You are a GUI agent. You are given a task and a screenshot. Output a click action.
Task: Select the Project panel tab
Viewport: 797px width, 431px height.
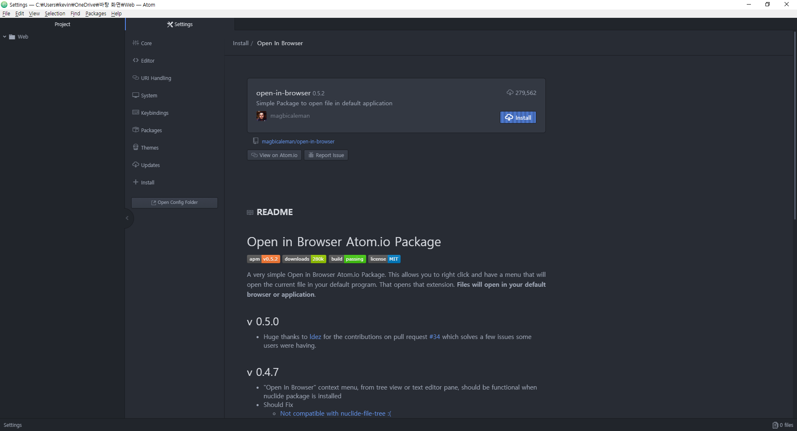(x=62, y=24)
